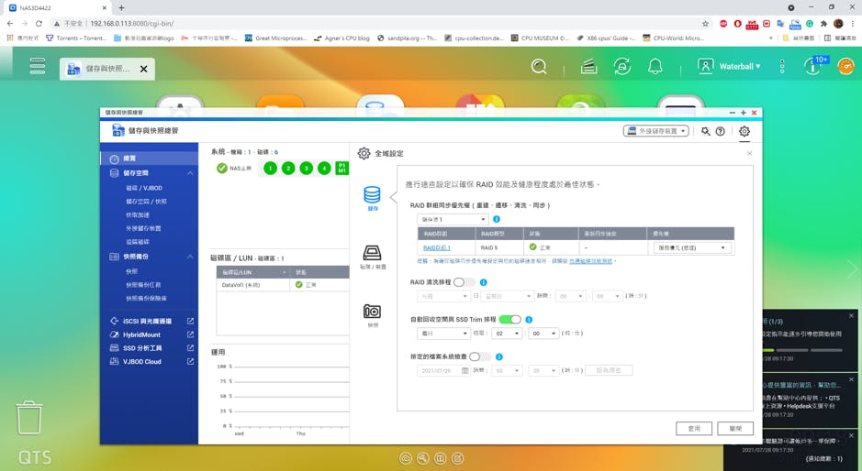Screen dimensions: 862x471
Task: Click the scheduled check date field
Action: pos(443,370)
